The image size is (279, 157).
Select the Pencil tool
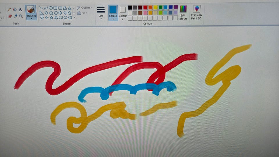pyautogui.click(x=9, y=10)
